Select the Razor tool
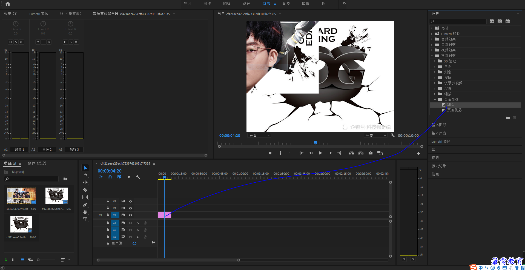Image resolution: width=525 pixels, height=270 pixels. click(85, 190)
